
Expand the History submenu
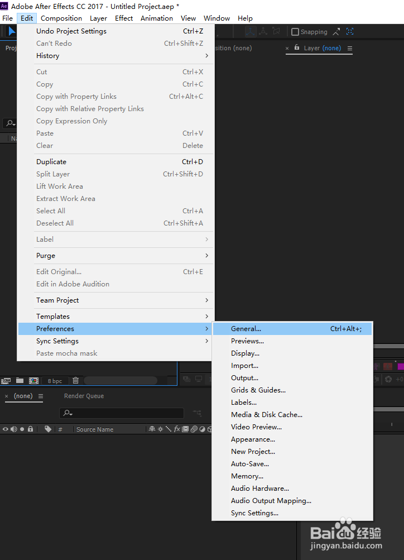116,56
